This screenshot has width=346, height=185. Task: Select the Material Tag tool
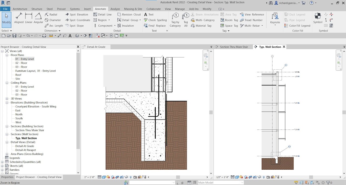[x=201, y=26]
